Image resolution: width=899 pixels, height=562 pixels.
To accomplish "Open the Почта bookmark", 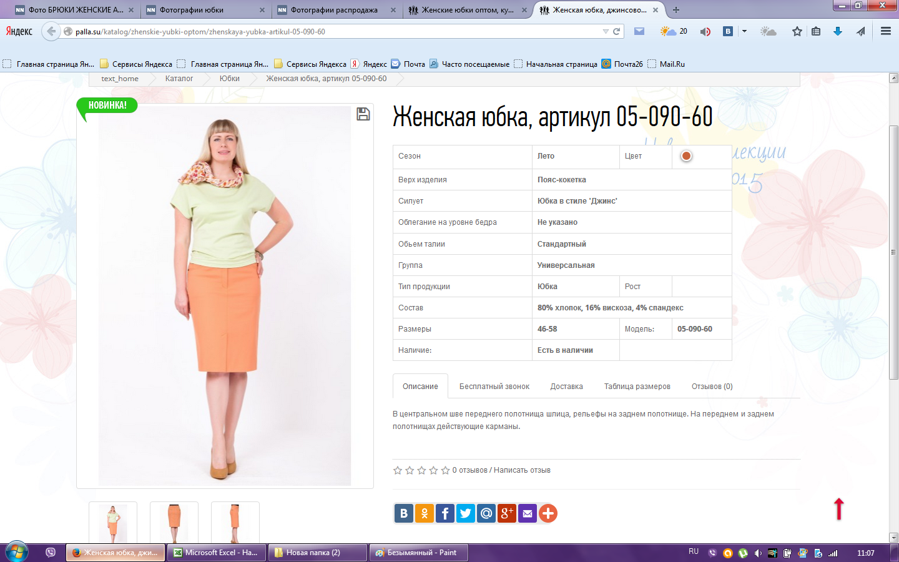I will (x=408, y=64).
